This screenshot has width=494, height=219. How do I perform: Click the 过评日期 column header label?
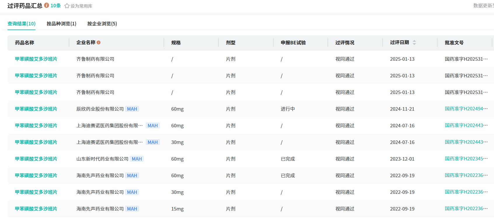[x=399, y=43]
